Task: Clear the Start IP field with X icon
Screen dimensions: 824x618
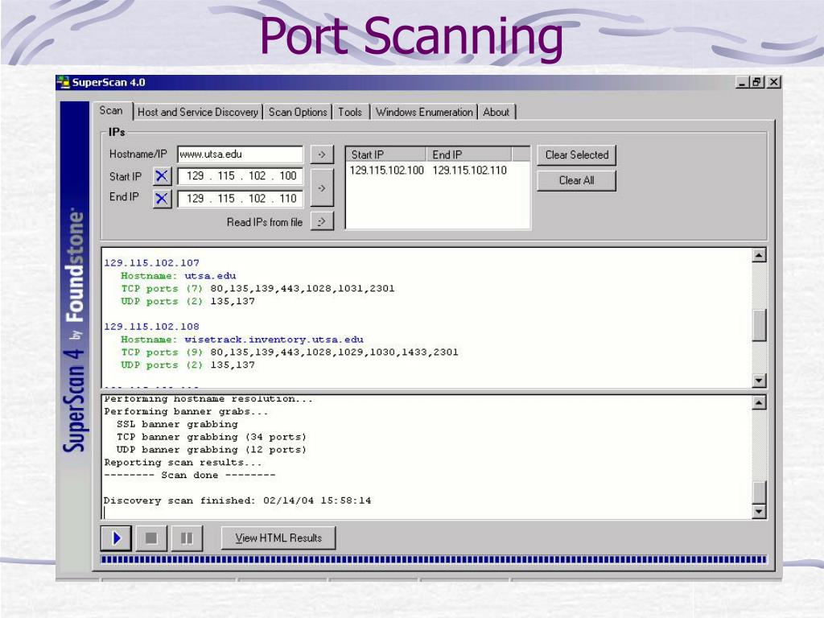Action: pyautogui.click(x=162, y=176)
